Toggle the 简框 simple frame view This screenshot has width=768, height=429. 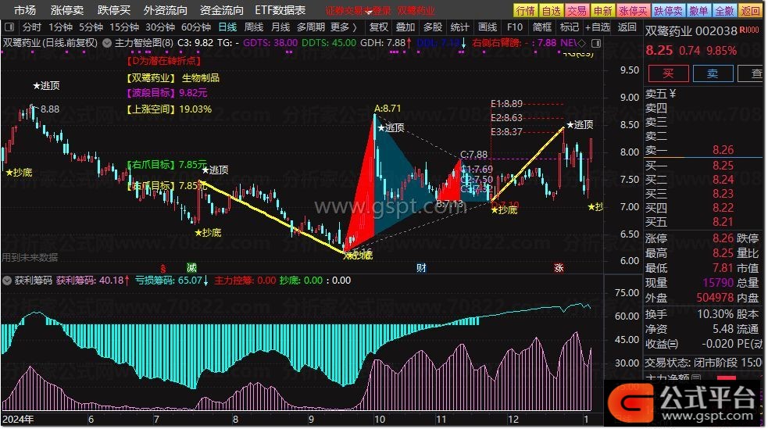(542, 27)
